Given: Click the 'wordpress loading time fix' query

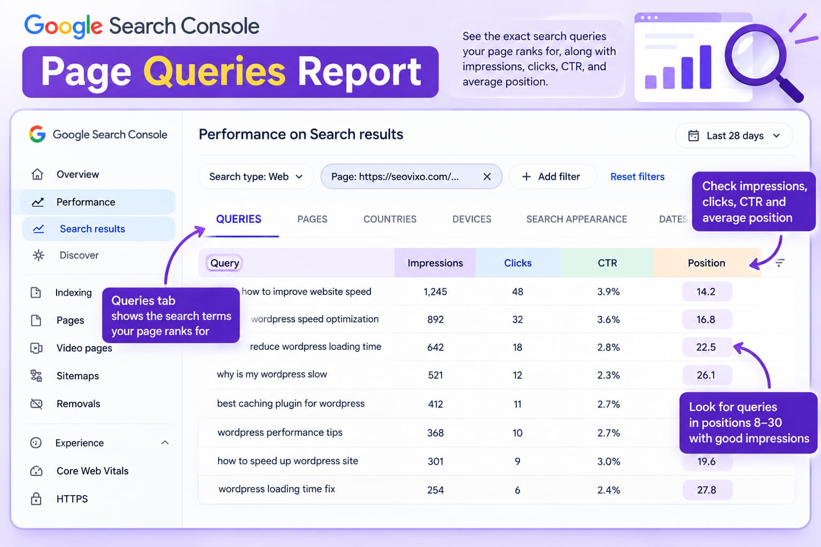Looking at the screenshot, I should click(277, 489).
